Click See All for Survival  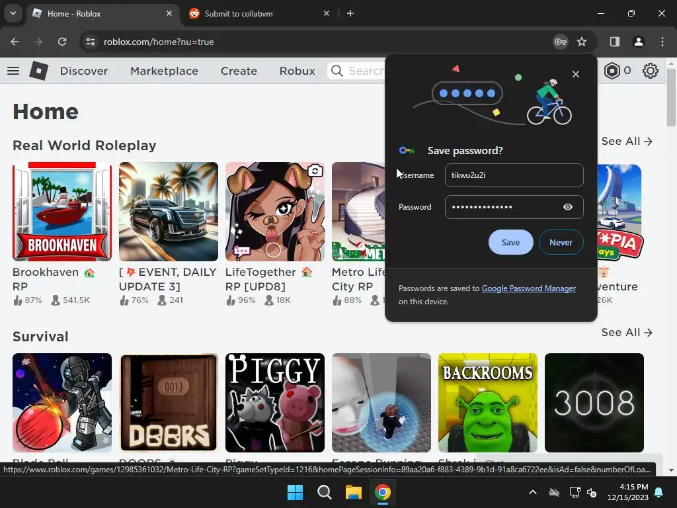click(627, 332)
